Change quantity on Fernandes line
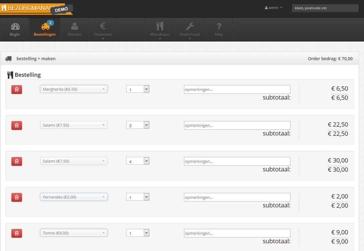The height and width of the screenshot is (251, 364). click(138, 197)
